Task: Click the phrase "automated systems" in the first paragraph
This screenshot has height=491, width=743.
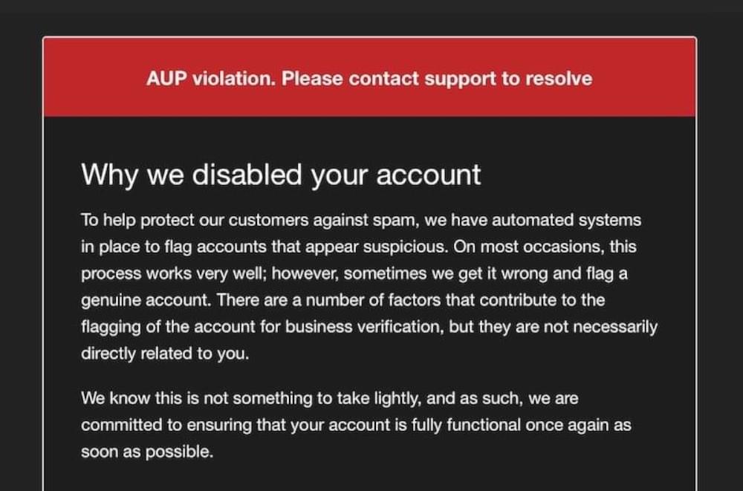Action: click(567, 221)
